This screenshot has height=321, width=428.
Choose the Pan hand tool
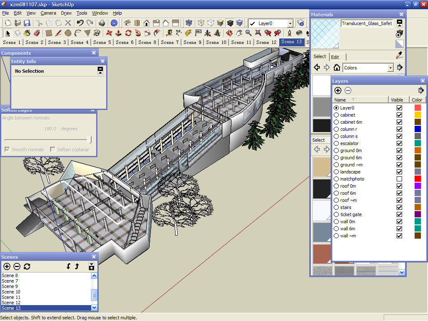pos(239,33)
